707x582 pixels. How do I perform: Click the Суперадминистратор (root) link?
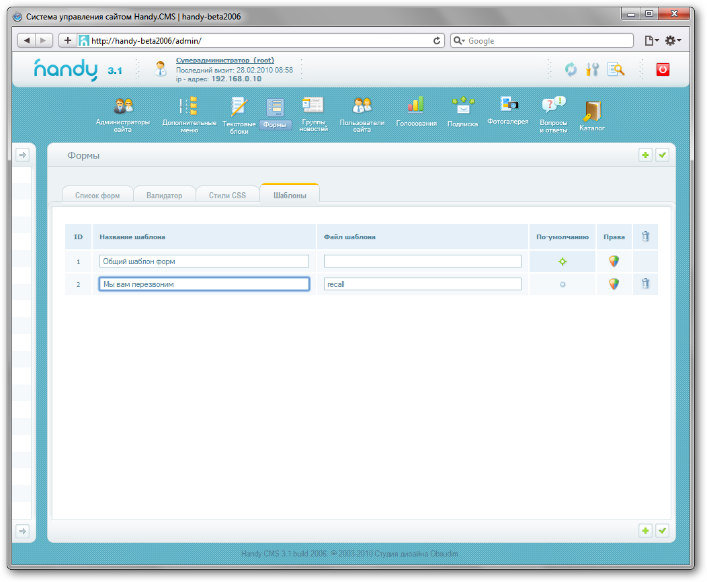point(224,60)
